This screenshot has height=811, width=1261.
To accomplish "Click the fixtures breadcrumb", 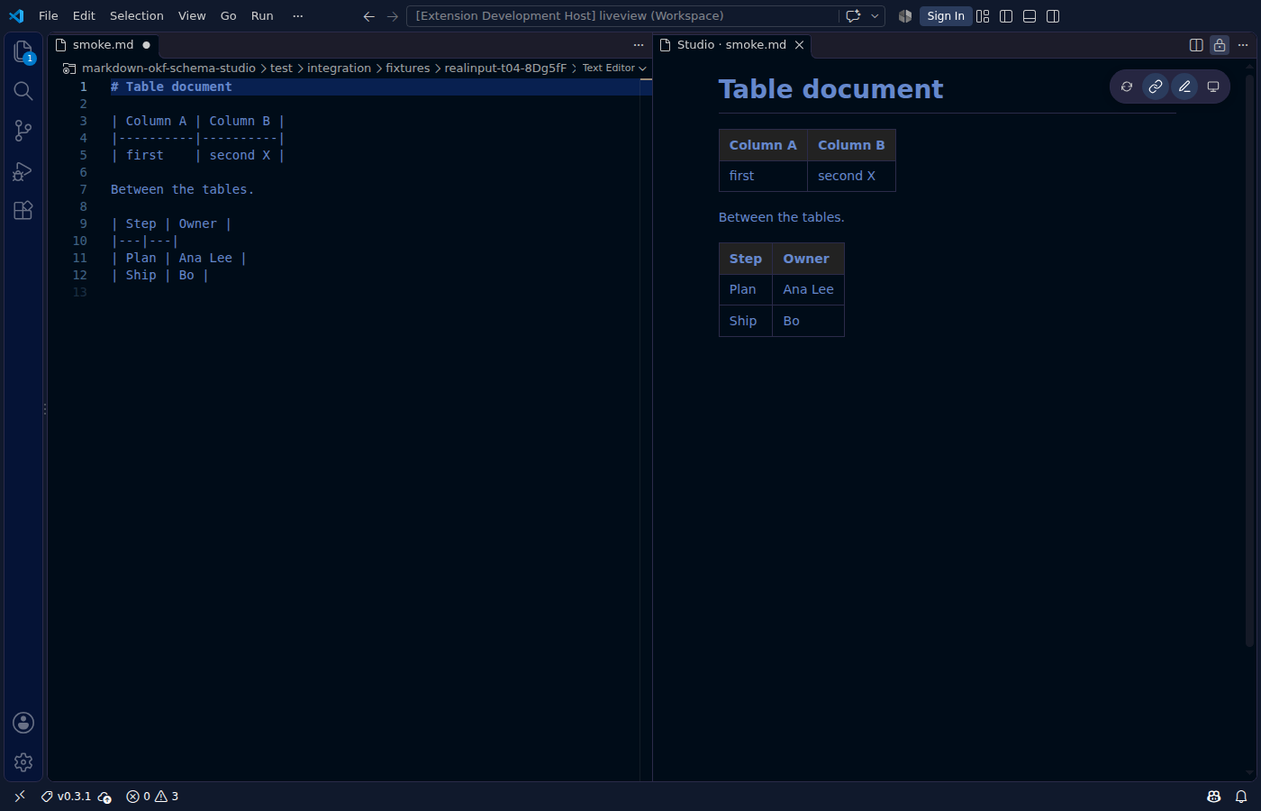I will [x=408, y=68].
